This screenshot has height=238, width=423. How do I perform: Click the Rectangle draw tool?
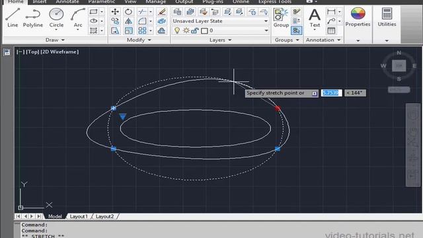coord(94,12)
